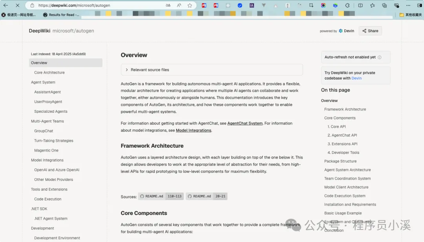
Task: Jump to Installation and Requirements section
Action: point(350,204)
